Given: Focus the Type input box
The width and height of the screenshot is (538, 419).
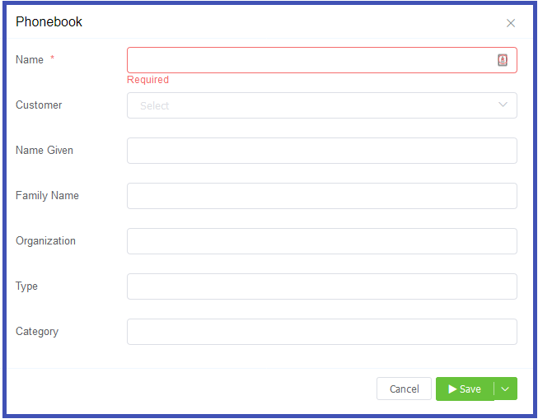Looking at the screenshot, I should [x=322, y=286].
